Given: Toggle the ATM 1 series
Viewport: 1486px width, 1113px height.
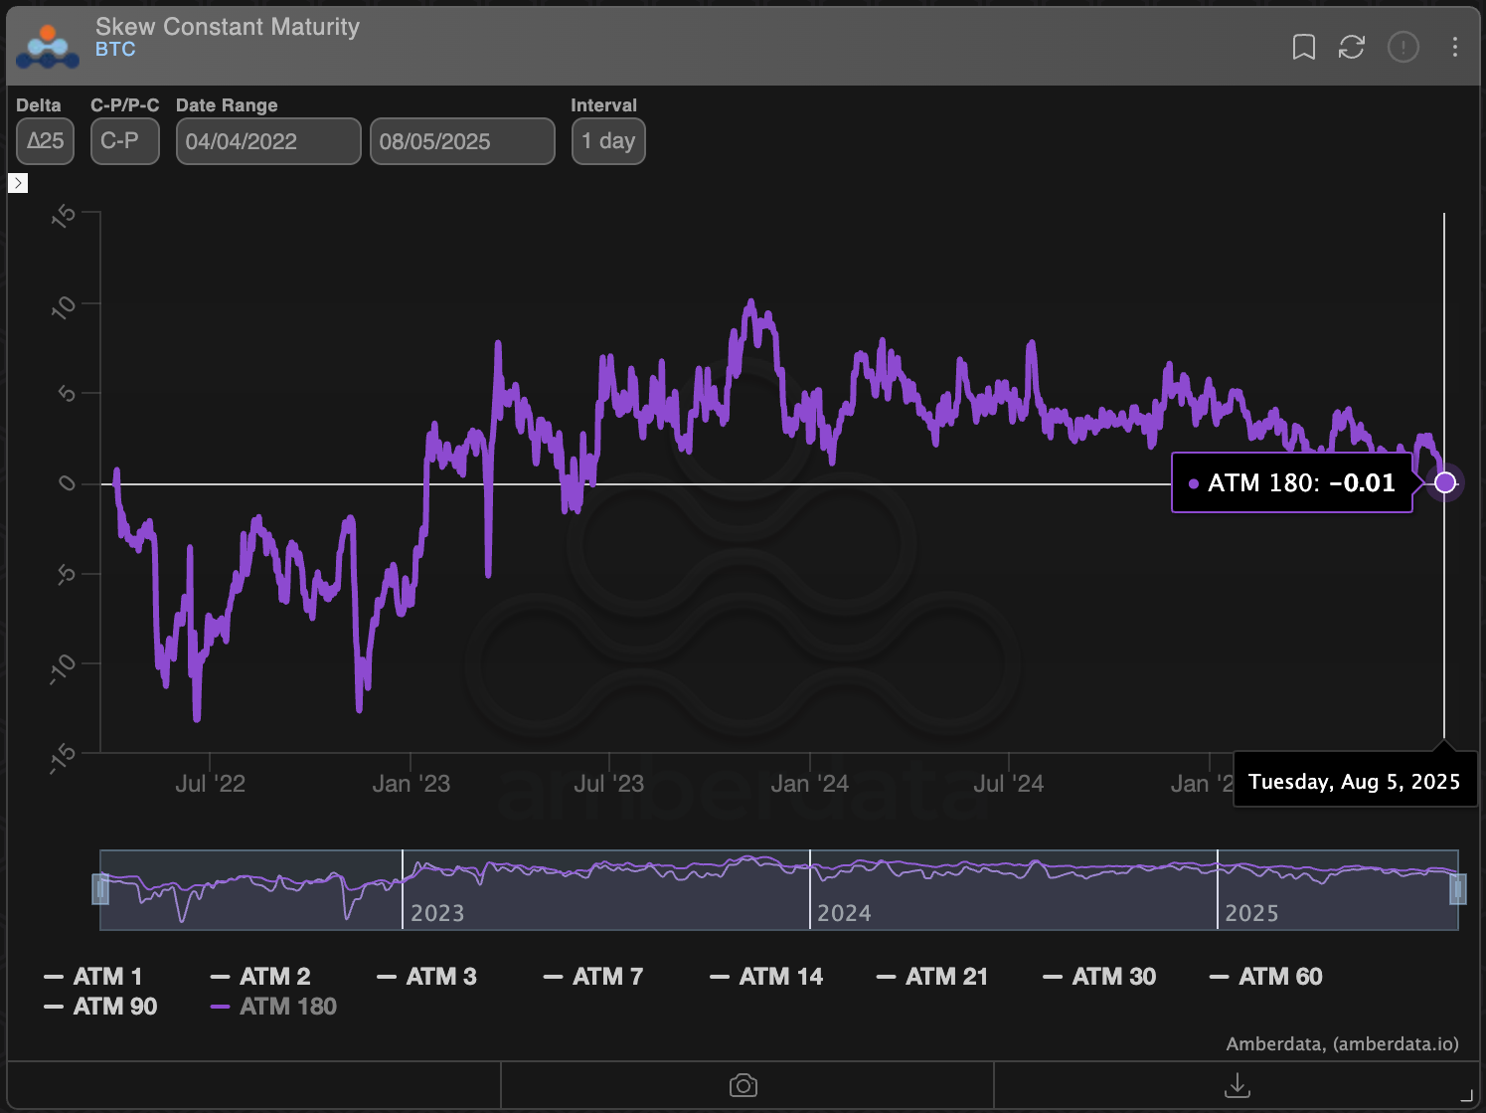Looking at the screenshot, I should point(106,976).
